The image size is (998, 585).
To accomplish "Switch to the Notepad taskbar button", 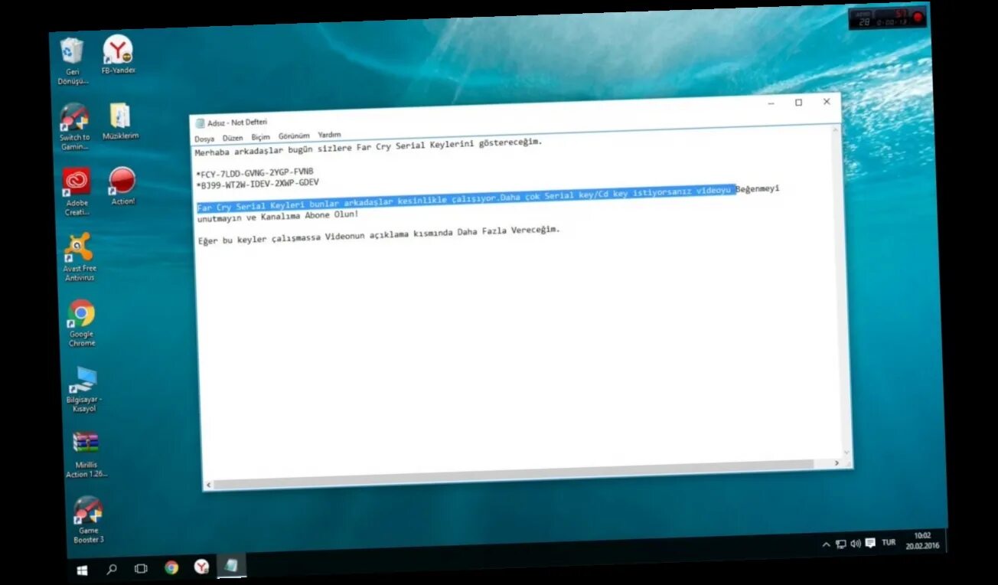I will (231, 566).
